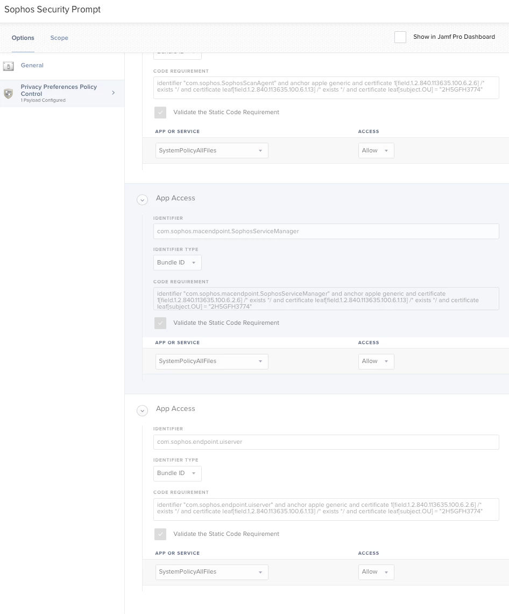
Task: Switch to the Scope tab
Action: (59, 38)
